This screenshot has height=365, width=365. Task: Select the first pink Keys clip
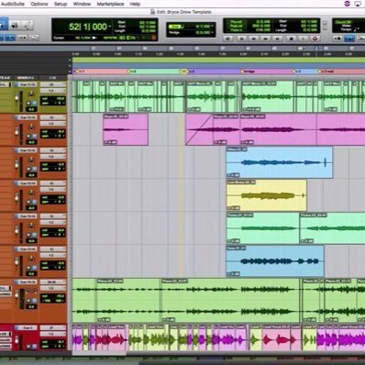coord(126,129)
